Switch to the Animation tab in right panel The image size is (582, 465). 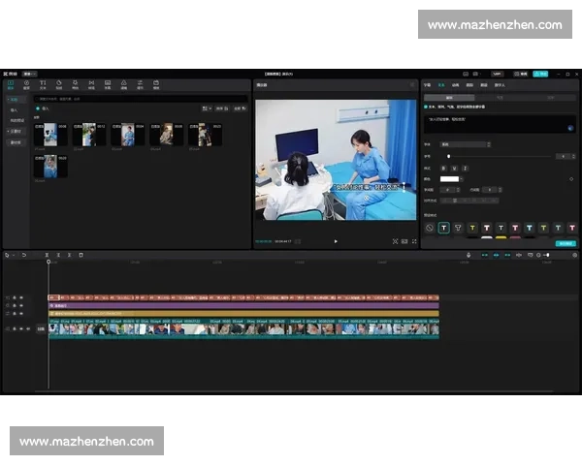point(456,85)
